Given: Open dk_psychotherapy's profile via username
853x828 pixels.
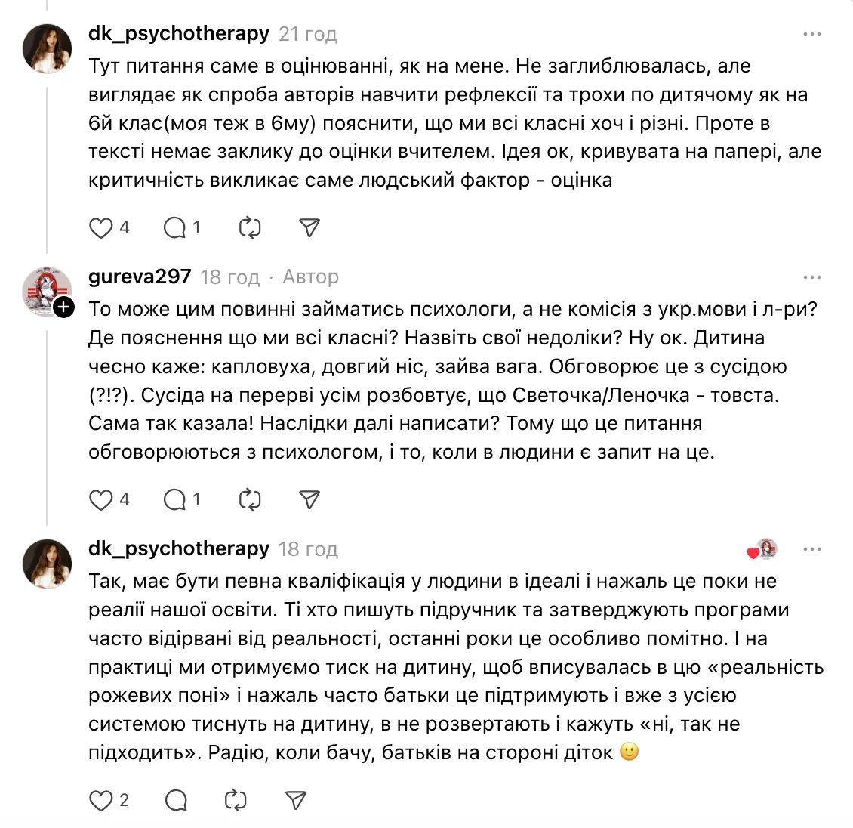Looking at the screenshot, I should tap(177, 33).
